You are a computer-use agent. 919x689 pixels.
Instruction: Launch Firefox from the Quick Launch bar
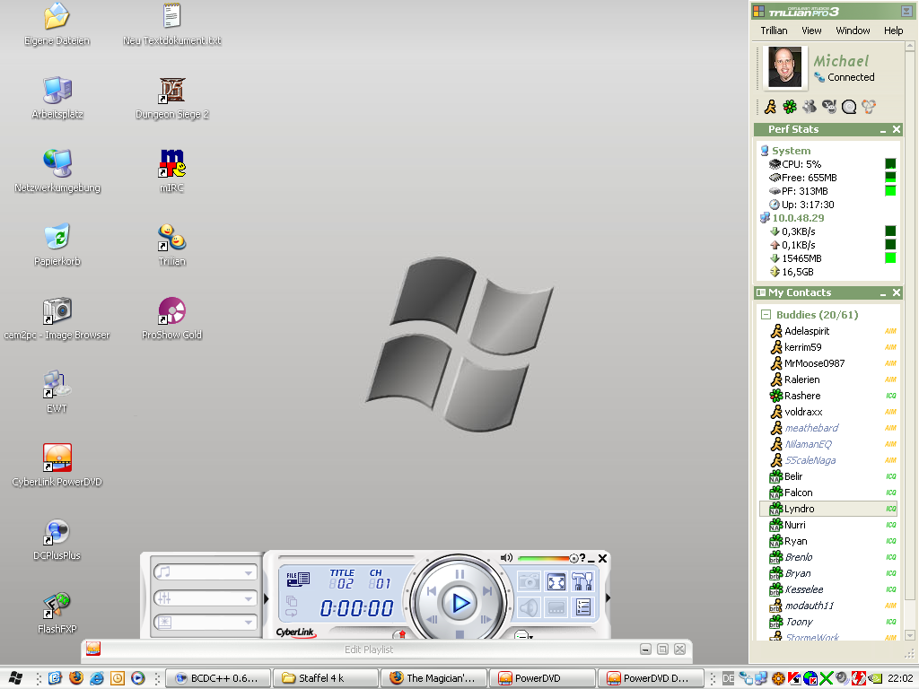pos(76,678)
